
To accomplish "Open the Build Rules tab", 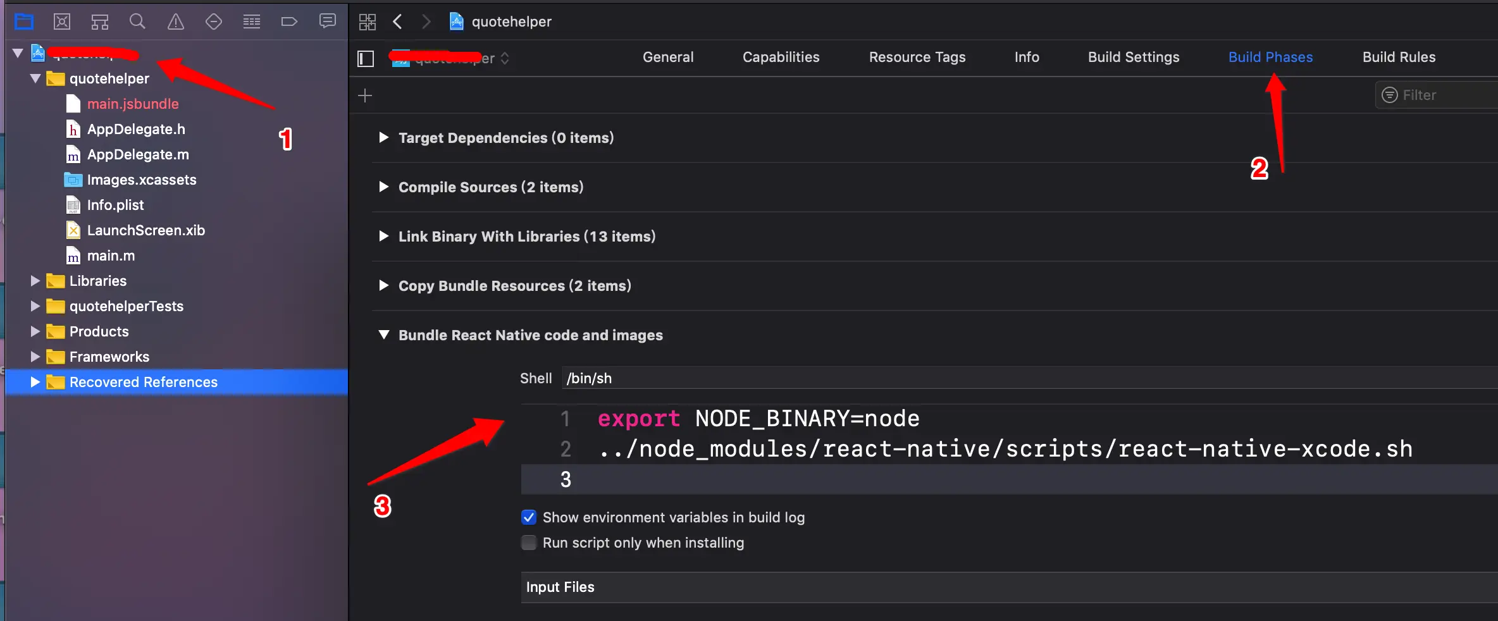I will (1399, 57).
